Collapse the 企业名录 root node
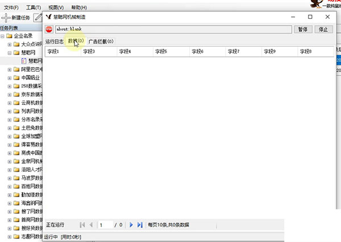The height and width of the screenshot is (242, 341). click(2, 36)
